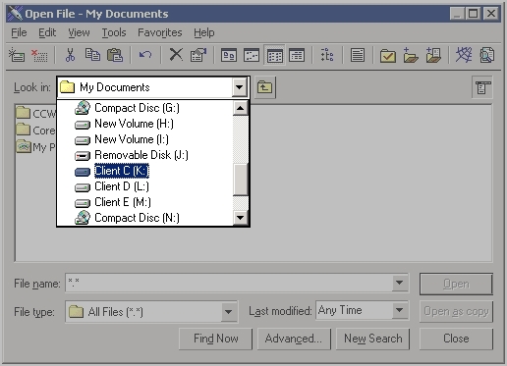Click the Delete X icon in toolbar

[x=176, y=55]
